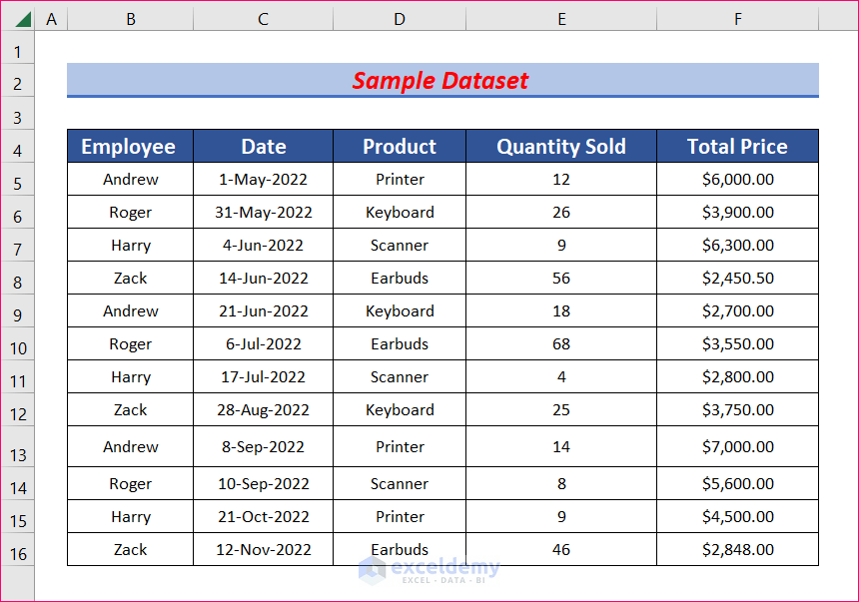Select the cell with date 4-Jun-2022

tap(263, 245)
